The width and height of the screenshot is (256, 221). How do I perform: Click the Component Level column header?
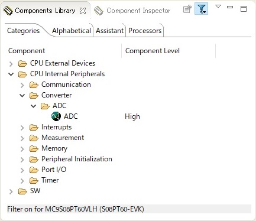(153, 51)
